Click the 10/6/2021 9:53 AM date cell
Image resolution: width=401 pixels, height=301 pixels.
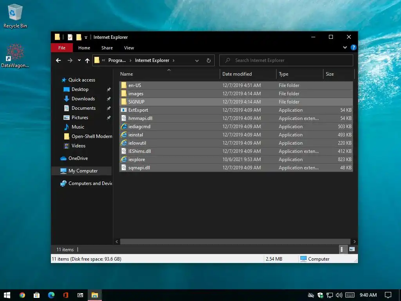[x=242, y=160]
